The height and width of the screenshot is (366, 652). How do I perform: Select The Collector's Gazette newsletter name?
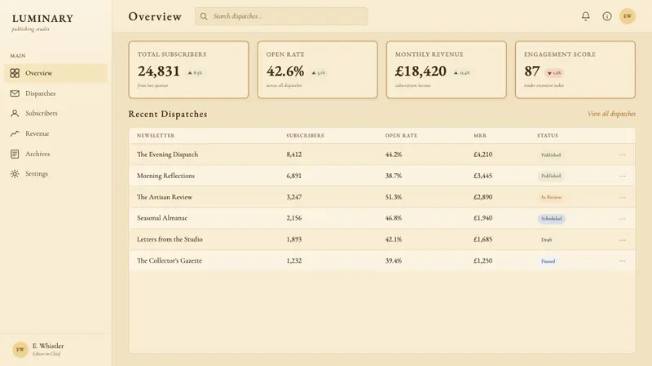tap(170, 260)
